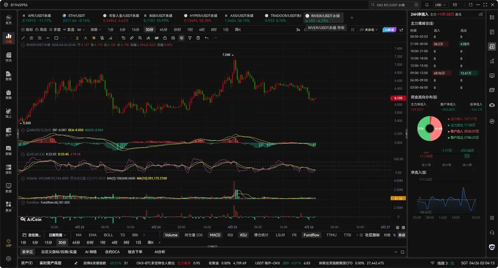Click the 复盘 replay button

69,30
